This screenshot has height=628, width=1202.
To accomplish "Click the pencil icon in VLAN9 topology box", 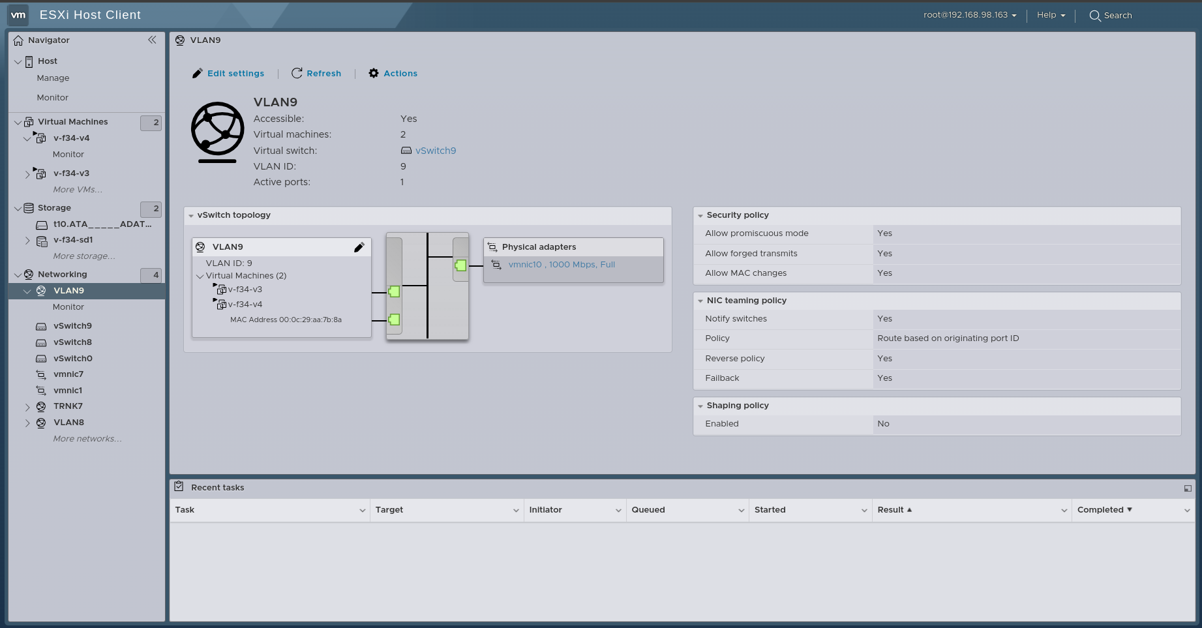I will 359,247.
